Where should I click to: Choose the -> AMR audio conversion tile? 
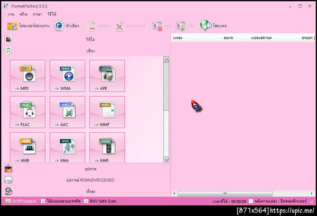(x=27, y=148)
